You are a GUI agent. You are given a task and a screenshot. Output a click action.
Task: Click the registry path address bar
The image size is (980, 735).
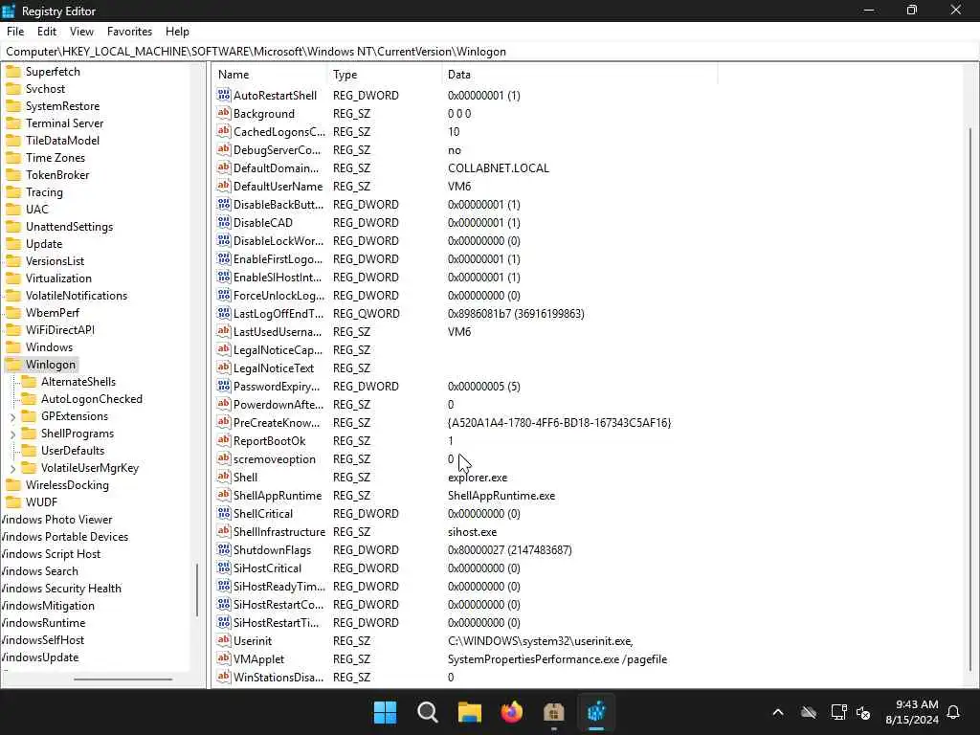click(490, 52)
